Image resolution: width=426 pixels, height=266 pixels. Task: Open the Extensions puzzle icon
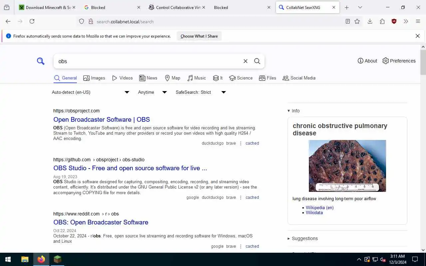point(382,21)
